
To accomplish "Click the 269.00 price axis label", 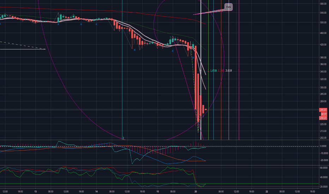I will pos(323,102).
